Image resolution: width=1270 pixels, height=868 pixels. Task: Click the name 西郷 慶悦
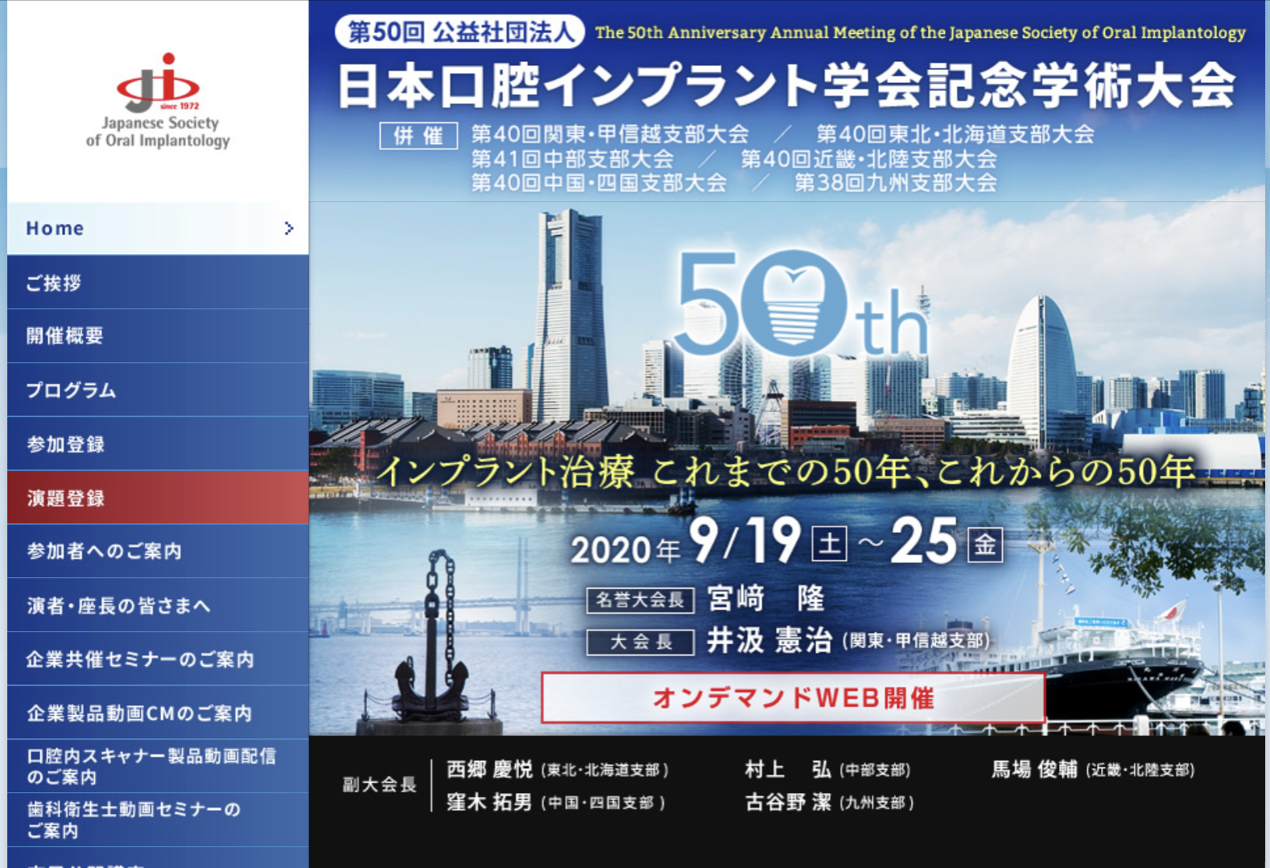pyautogui.click(x=489, y=770)
